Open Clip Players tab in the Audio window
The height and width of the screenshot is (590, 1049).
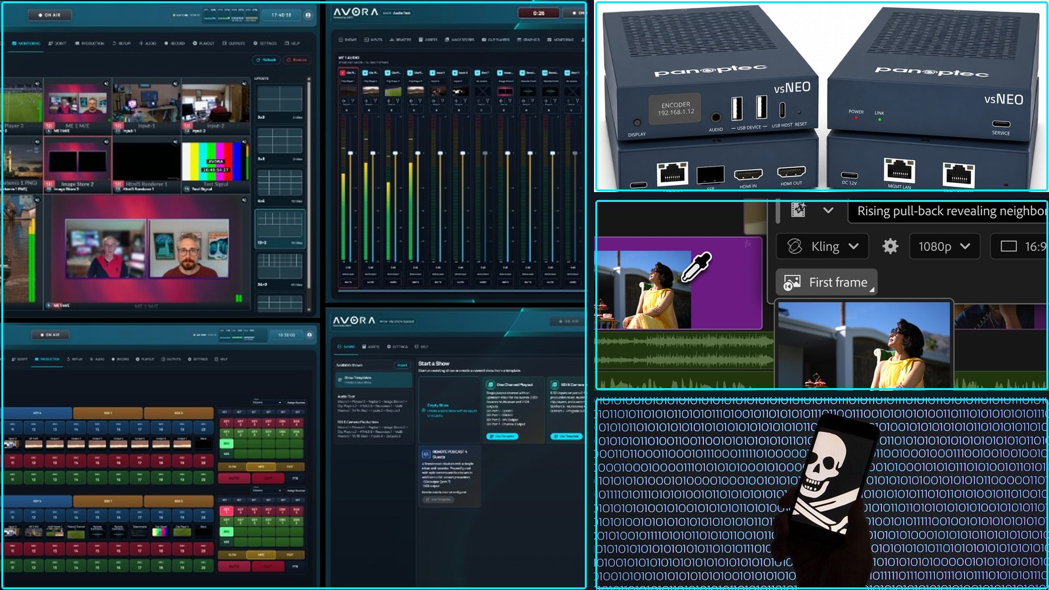coord(496,39)
